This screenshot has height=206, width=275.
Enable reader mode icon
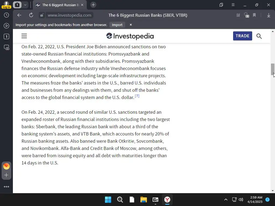point(238,15)
